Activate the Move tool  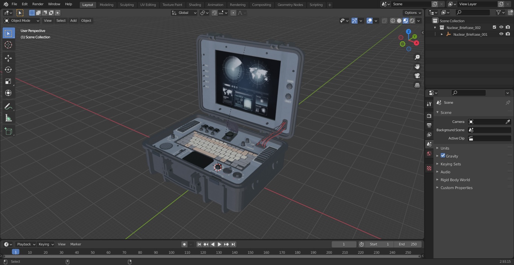click(x=8, y=58)
